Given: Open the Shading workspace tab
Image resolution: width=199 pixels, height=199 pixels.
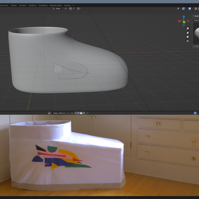Looking at the screenshot, I should click(14, 5).
